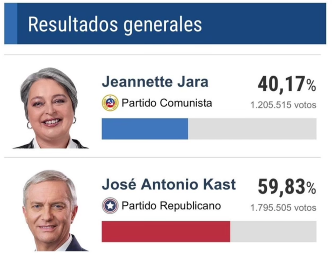The width and height of the screenshot is (332, 259).
Task: Click the Jeannette Jara name link
Action: pyautogui.click(x=155, y=82)
